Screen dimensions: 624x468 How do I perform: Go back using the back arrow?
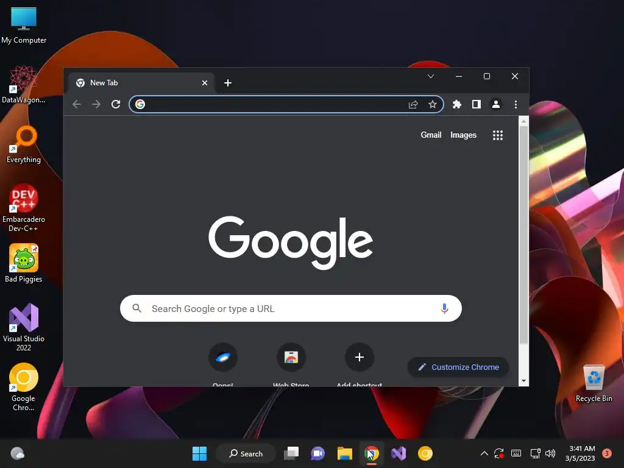coord(77,104)
